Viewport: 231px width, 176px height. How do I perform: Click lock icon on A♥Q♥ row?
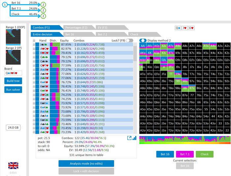pyautogui.click(x=34, y=49)
